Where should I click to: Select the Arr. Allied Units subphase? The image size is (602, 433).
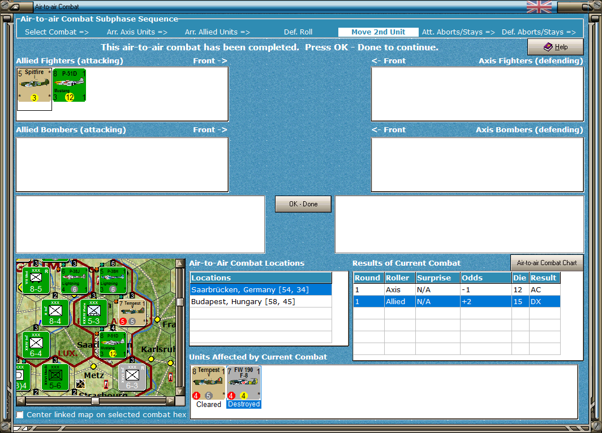(x=217, y=32)
